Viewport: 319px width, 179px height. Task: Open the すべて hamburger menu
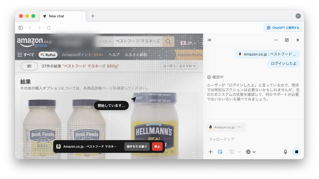pyautogui.click(x=26, y=55)
